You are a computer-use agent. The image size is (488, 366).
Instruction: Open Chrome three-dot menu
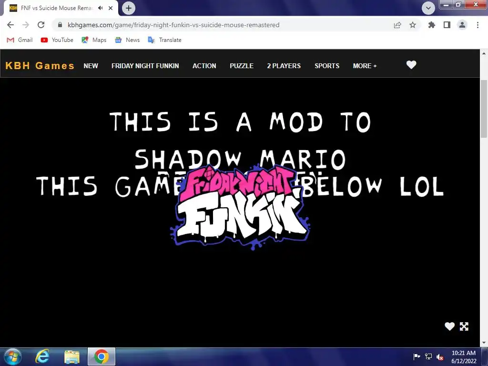(478, 25)
